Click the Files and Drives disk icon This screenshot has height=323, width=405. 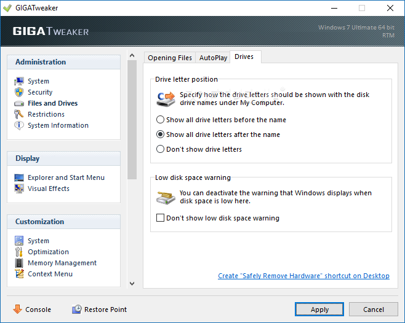click(19, 104)
